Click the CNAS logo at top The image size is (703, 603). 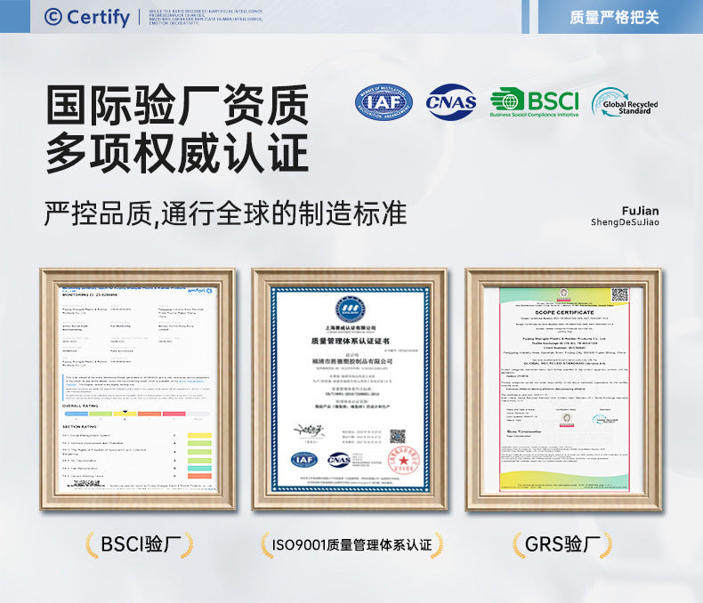(451, 102)
